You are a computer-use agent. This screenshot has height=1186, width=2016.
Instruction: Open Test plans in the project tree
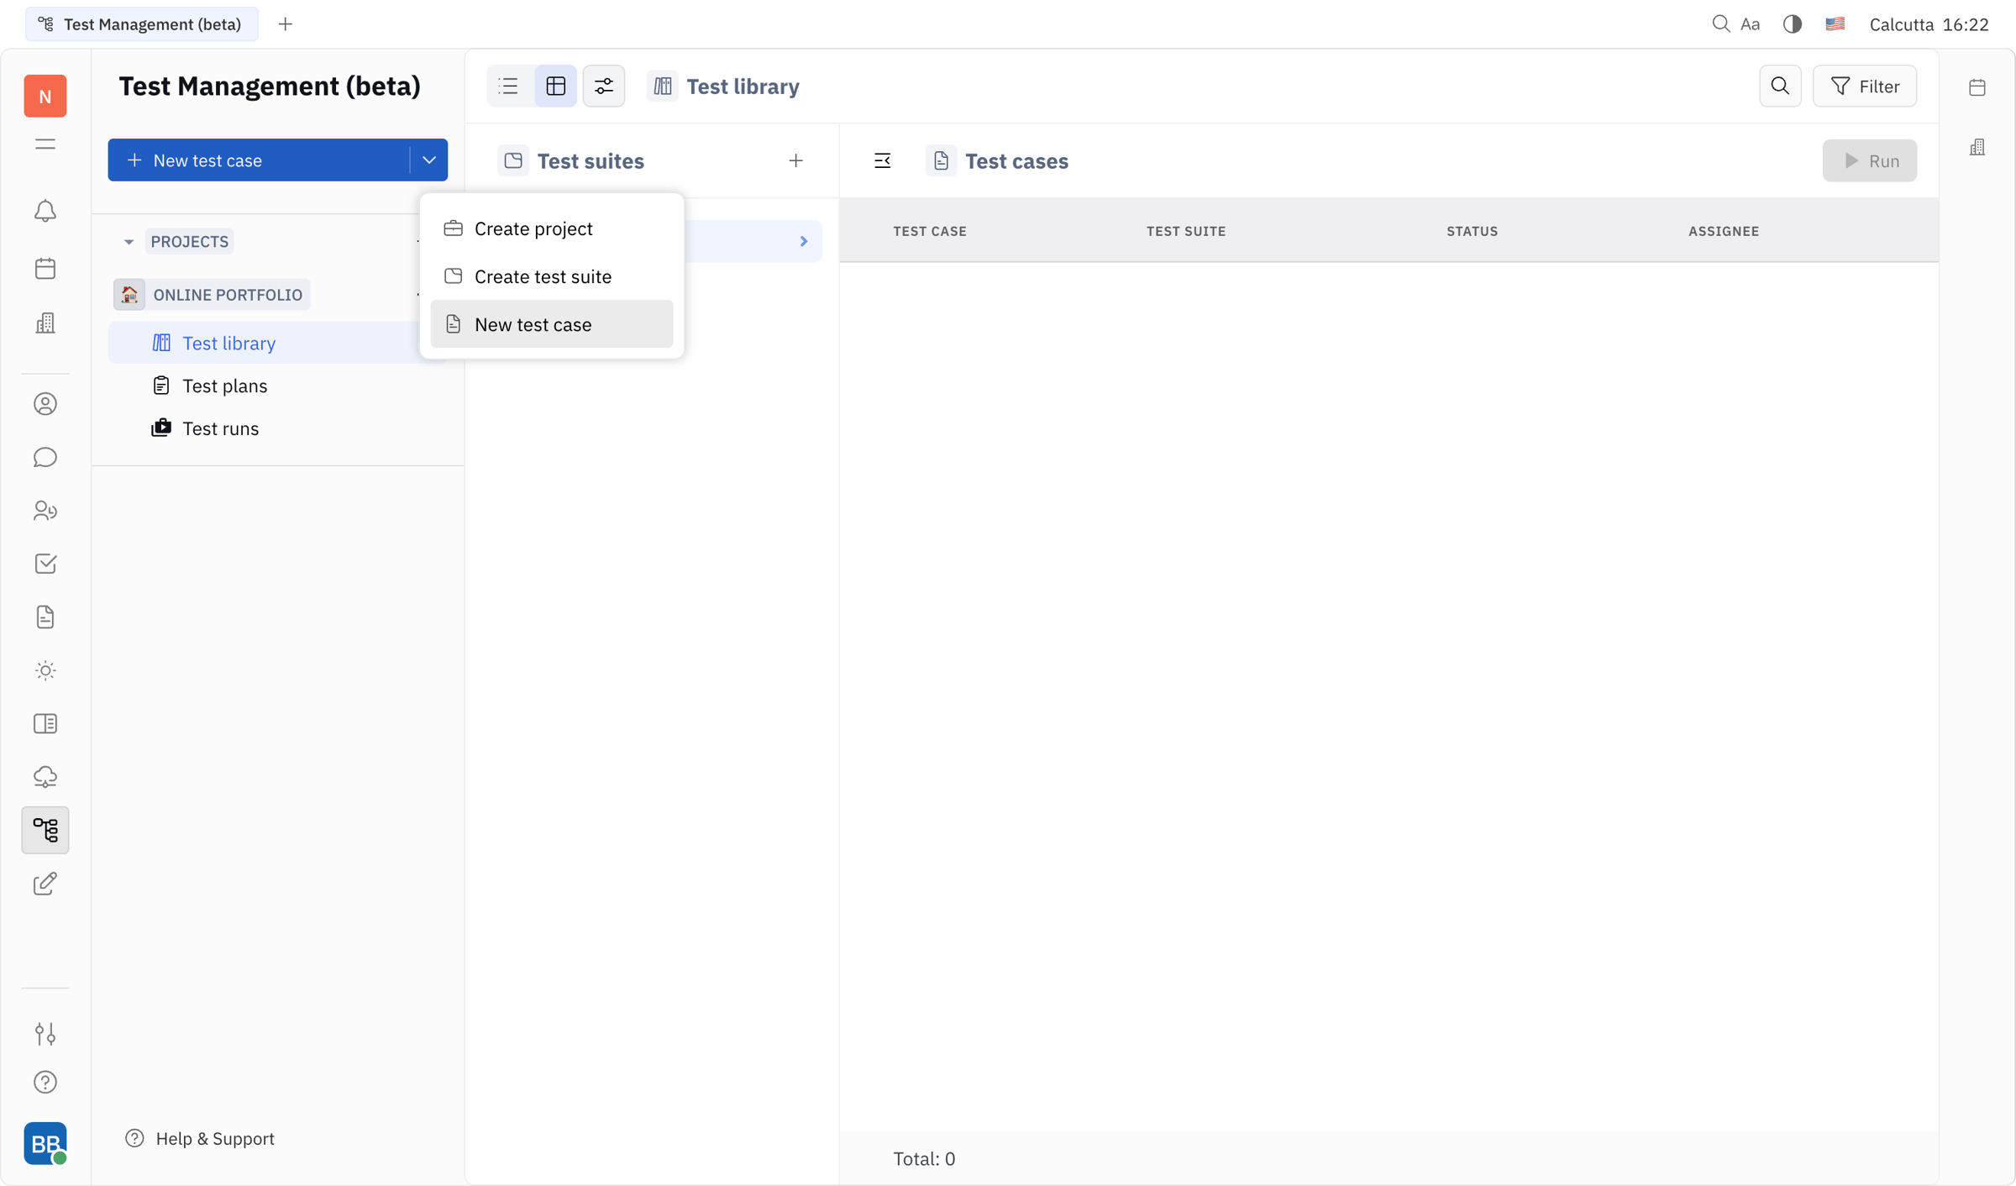[x=224, y=386]
